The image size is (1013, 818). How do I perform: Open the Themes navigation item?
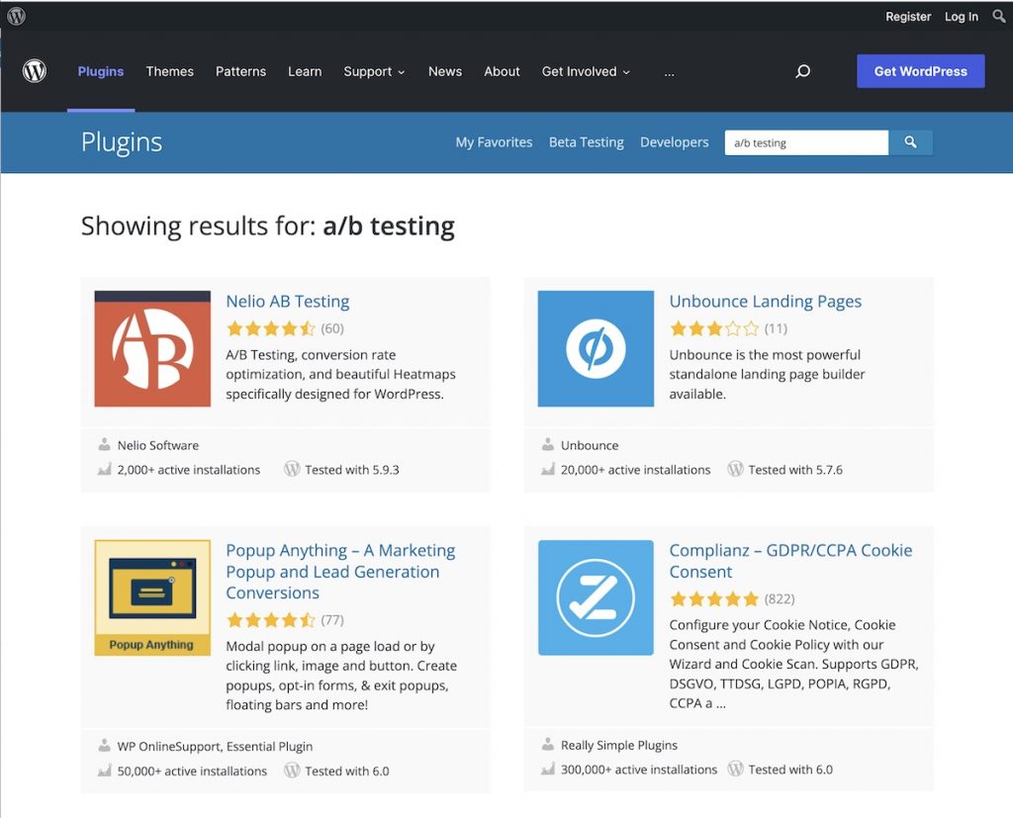coord(170,72)
